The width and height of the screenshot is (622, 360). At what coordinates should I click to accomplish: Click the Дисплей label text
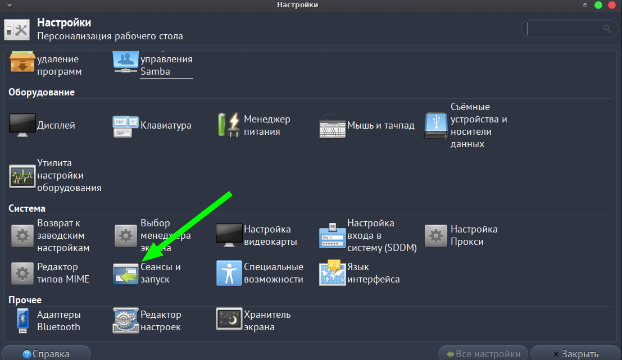56,125
